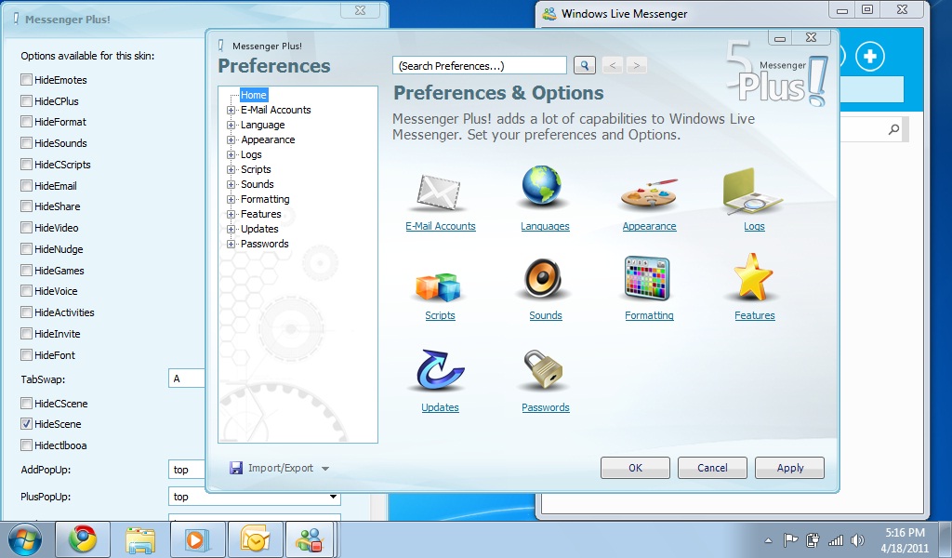Image resolution: width=952 pixels, height=558 pixels.
Task: Expand the Sounds tree node
Action: pyautogui.click(x=231, y=184)
